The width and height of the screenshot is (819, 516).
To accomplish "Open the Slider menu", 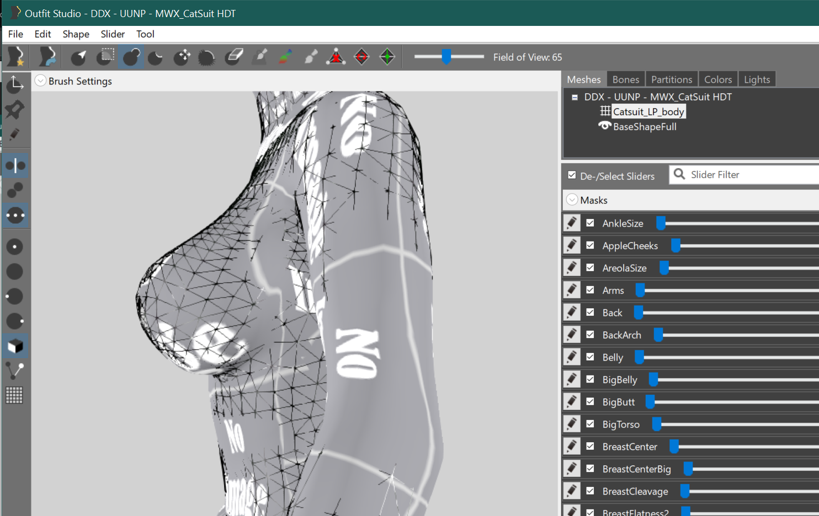I will click(x=113, y=34).
